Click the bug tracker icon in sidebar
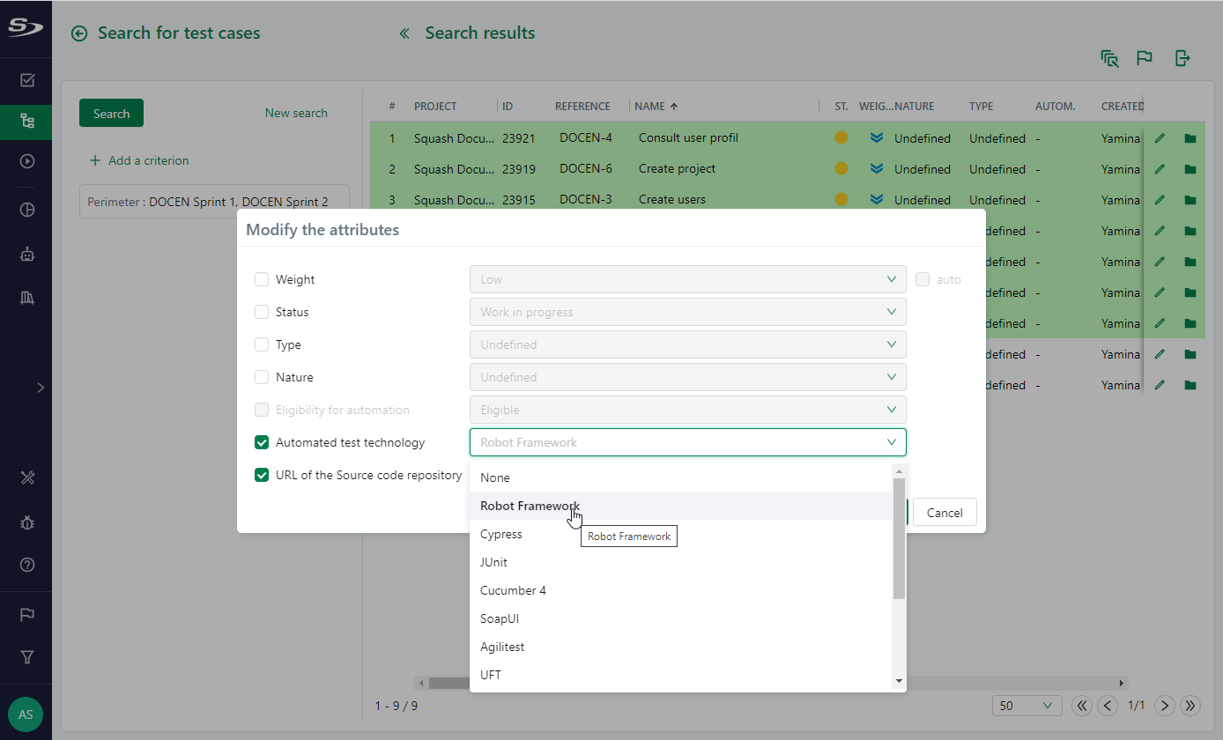 click(26, 522)
